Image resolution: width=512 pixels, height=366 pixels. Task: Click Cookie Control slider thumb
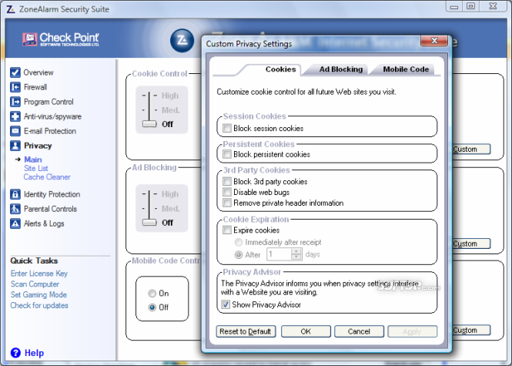coord(149,124)
